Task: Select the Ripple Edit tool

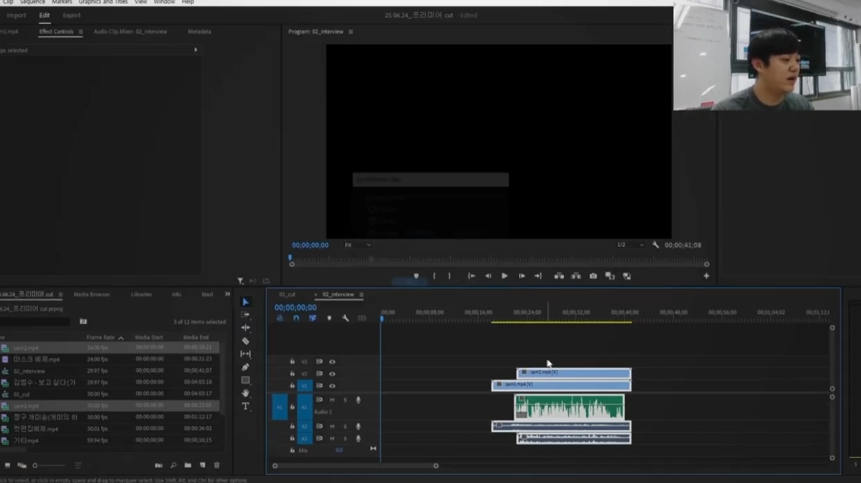Action: tap(246, 328)
